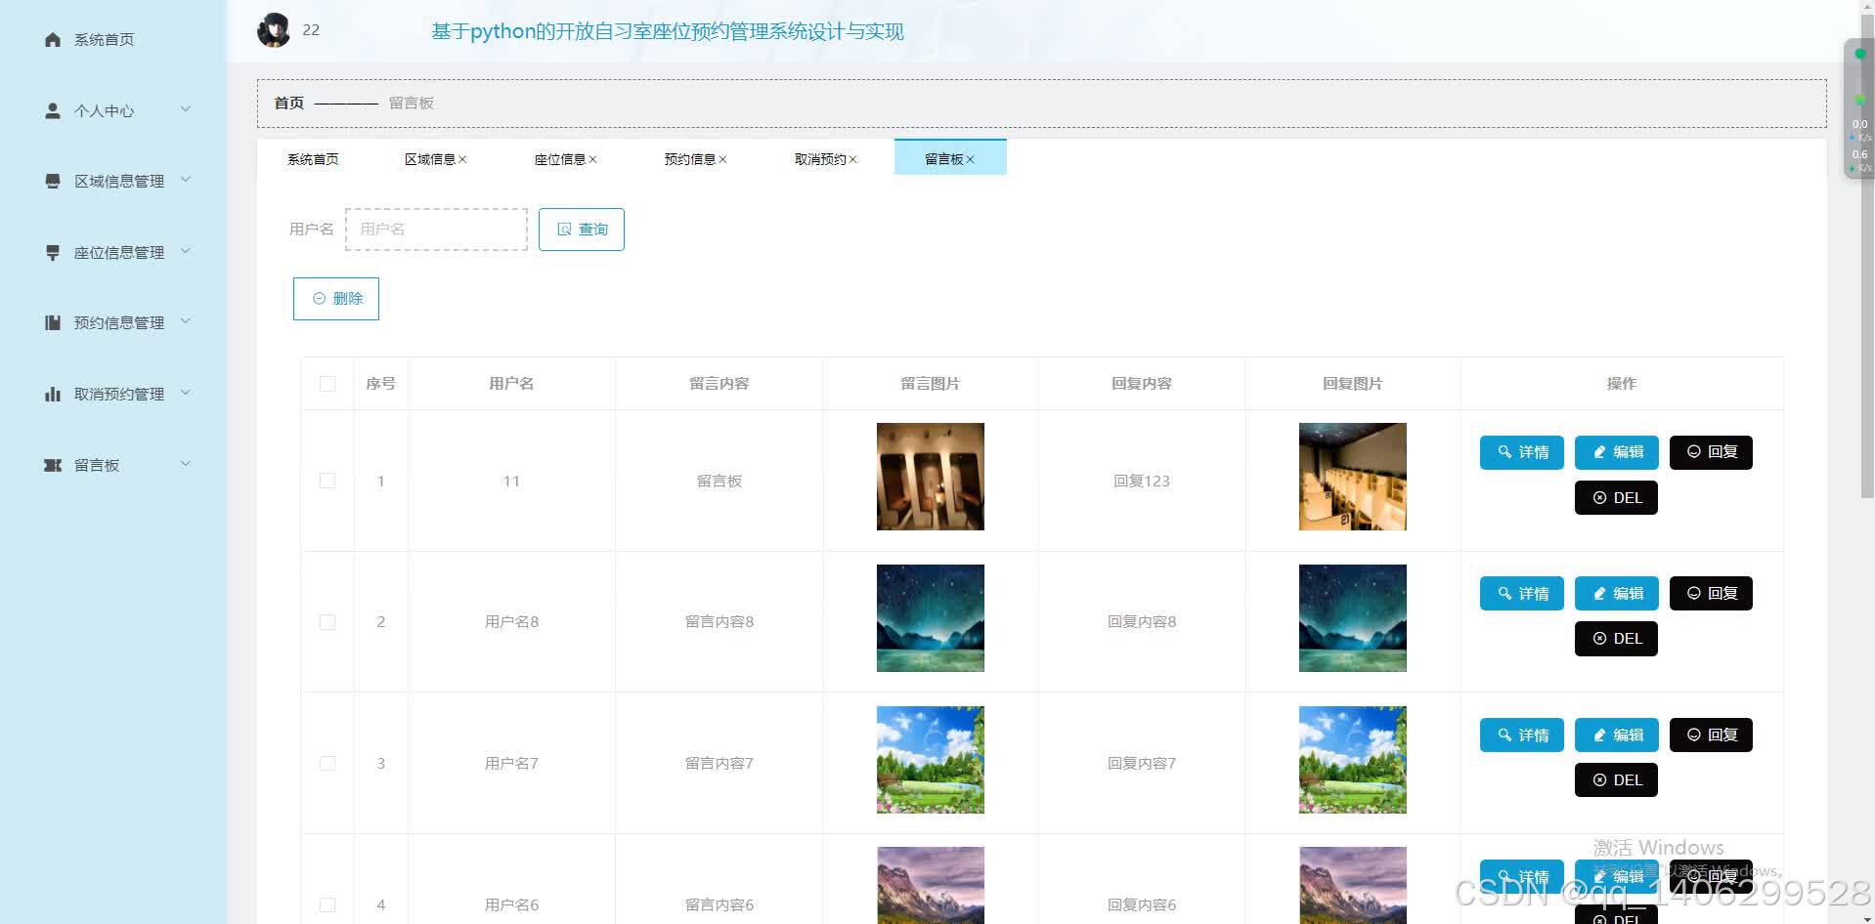Click the 删除 batch delete button

click(336, 299)
